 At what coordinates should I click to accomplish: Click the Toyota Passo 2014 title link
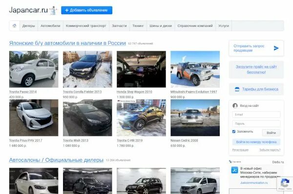pyautogui.click(x=23, y=92)
